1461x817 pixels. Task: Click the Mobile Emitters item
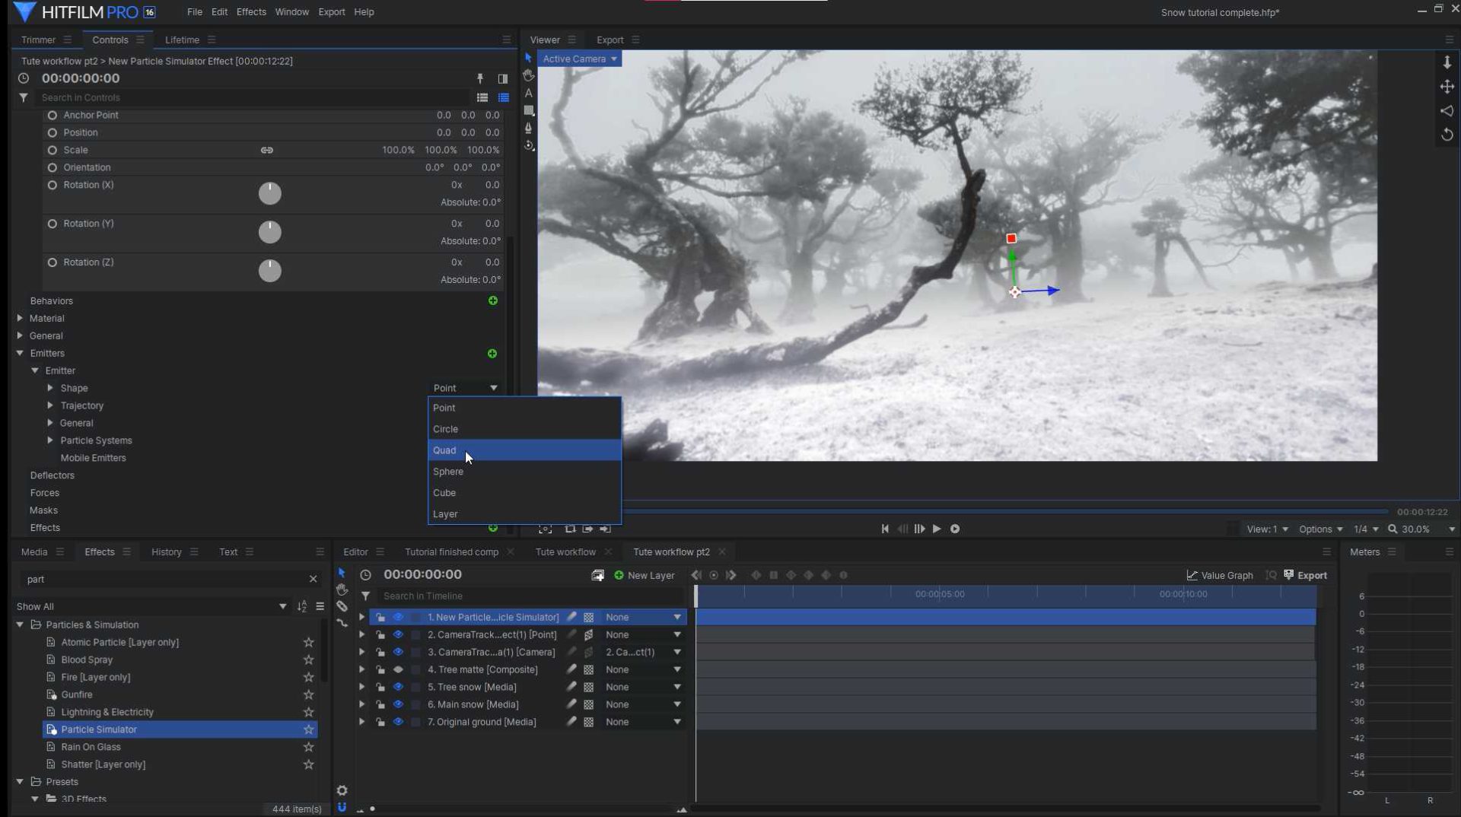pos(93,459)
